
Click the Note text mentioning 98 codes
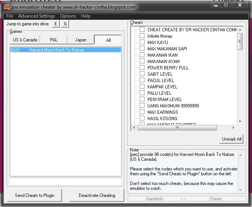[x=182, y=157]
